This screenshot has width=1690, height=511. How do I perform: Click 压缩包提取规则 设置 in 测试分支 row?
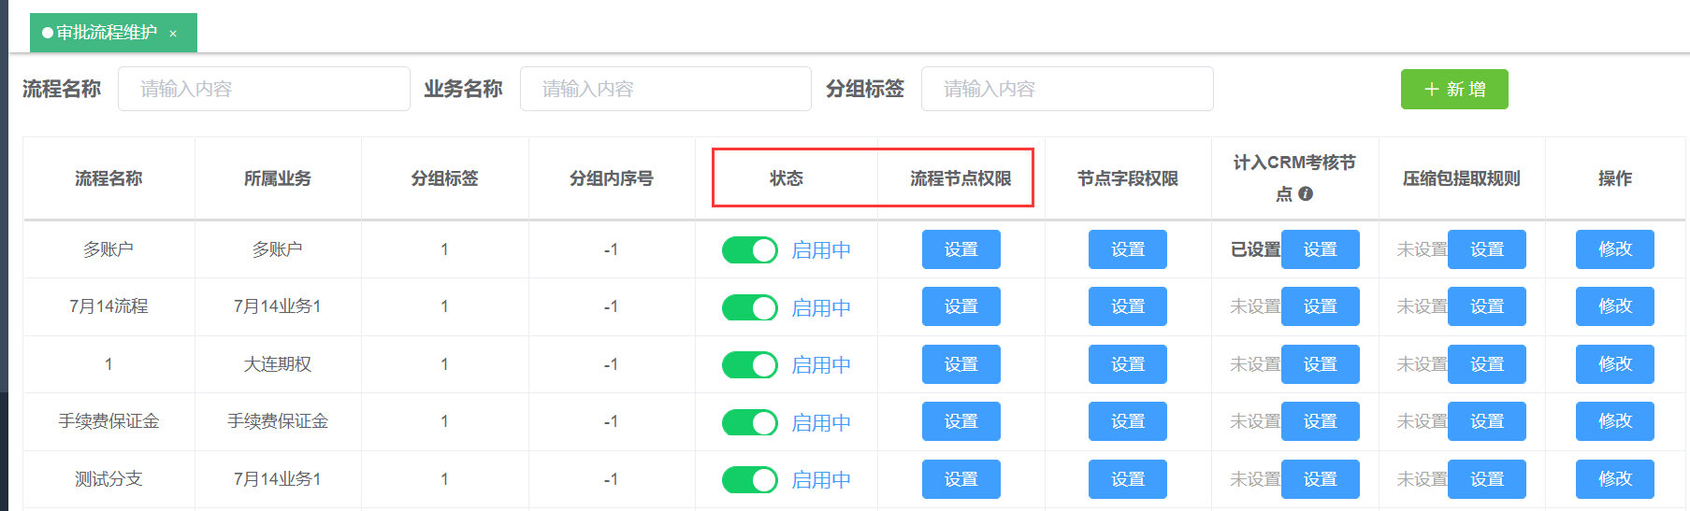tap(1487, 479)
